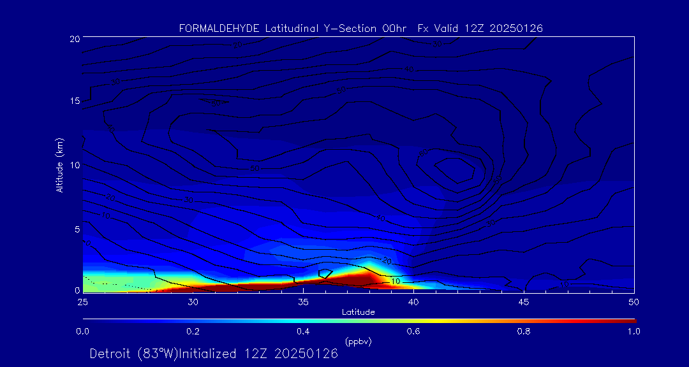Click latitude axis tick label 30
Screen dimensions: 689x367
tap(193, 302)
